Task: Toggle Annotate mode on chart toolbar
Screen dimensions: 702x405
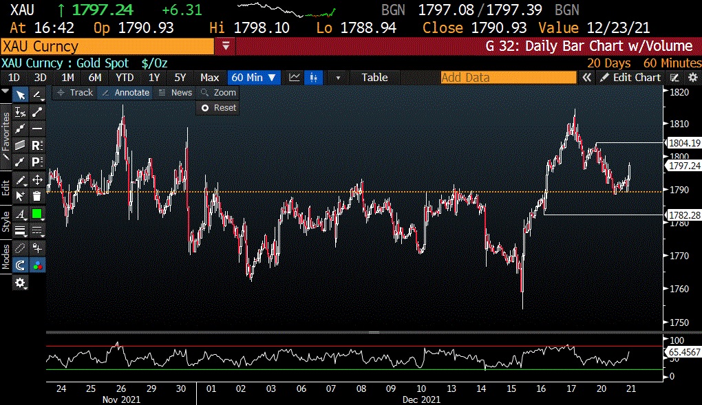Action: (125, 92)
